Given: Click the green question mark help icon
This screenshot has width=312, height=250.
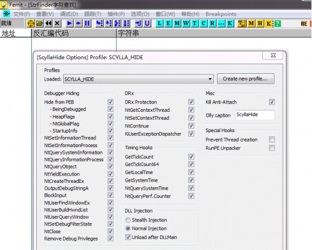Looking at the screenshot, I should [277, 23].
